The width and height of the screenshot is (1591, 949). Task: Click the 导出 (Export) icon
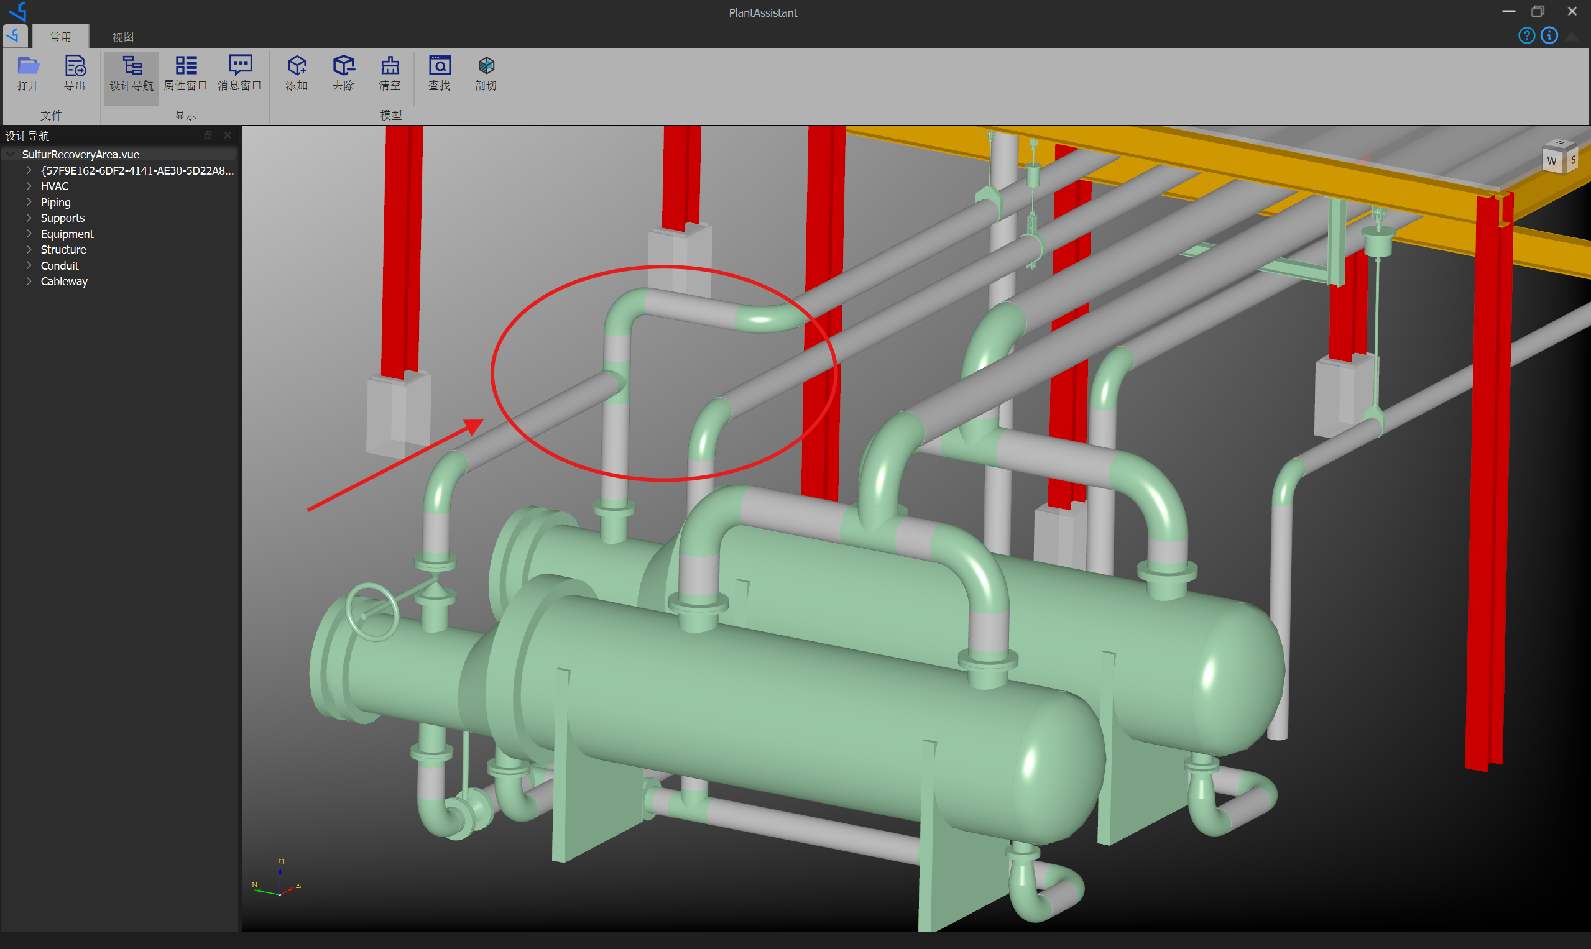pos(75,73)
